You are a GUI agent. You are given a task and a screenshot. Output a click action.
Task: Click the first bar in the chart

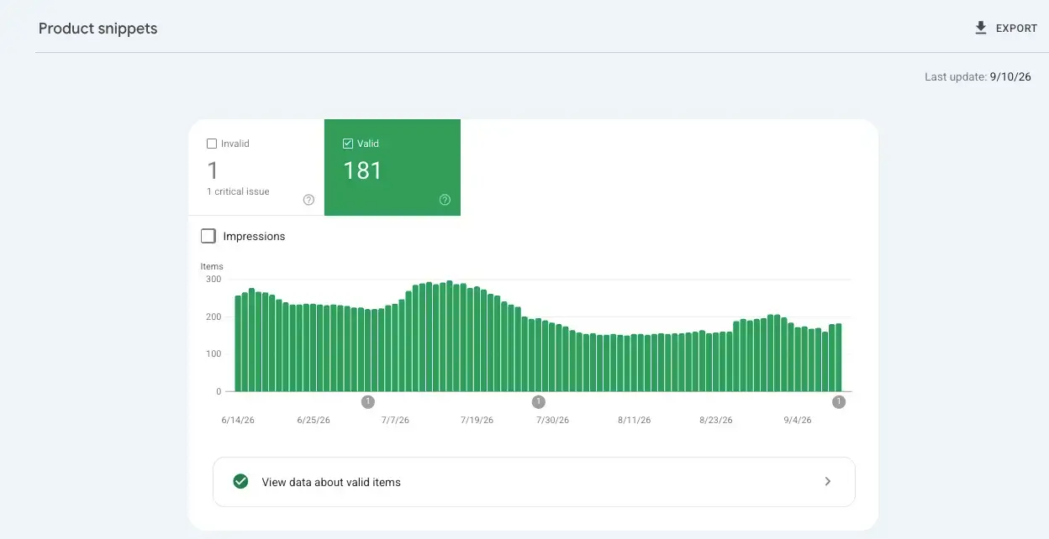click(x=238, y=343)
